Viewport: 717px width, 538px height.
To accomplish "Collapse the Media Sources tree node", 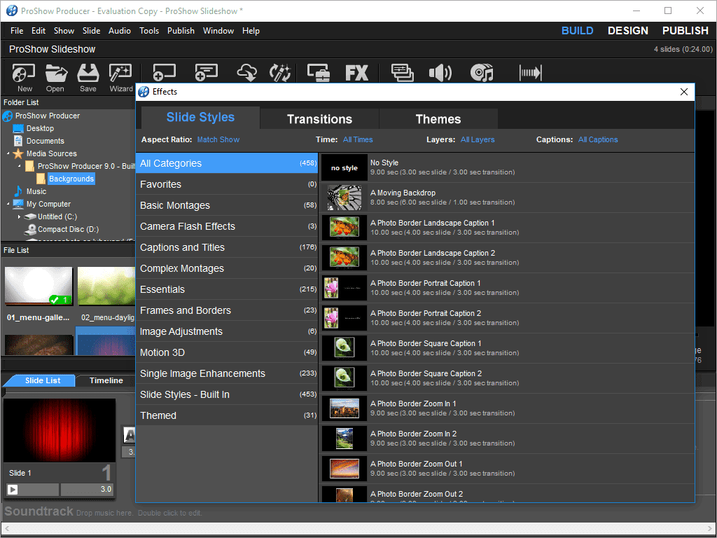I will (8, 153).
